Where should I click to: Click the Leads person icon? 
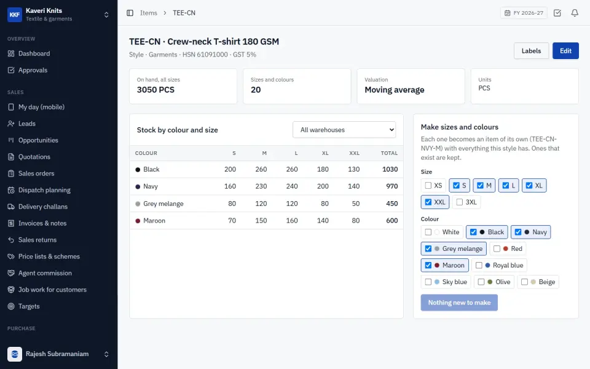[11, 124]
